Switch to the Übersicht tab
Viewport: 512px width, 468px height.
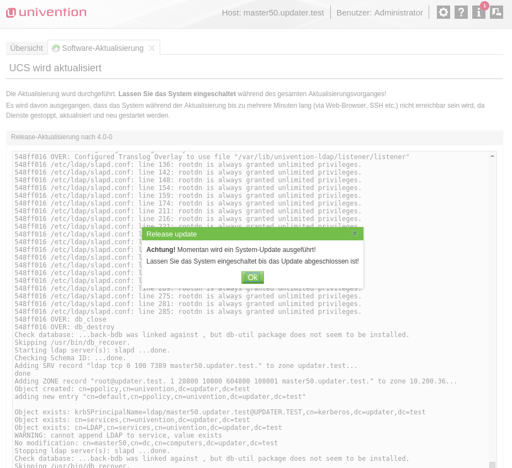[27, 48]
